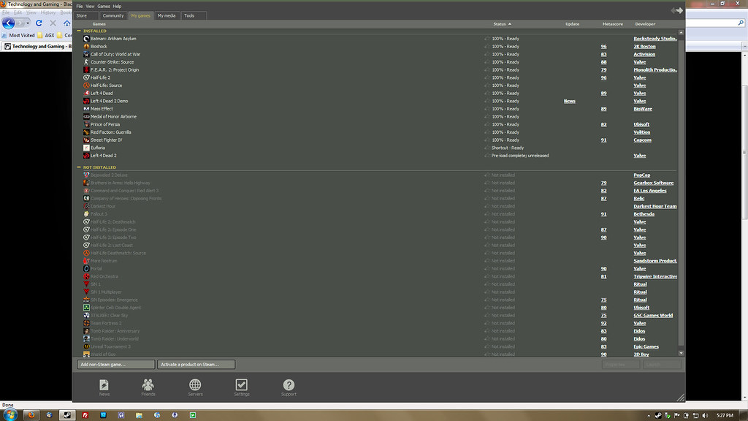748x421 pixels.
Task: Sort by the Update column header
Action: pos(572,24)
